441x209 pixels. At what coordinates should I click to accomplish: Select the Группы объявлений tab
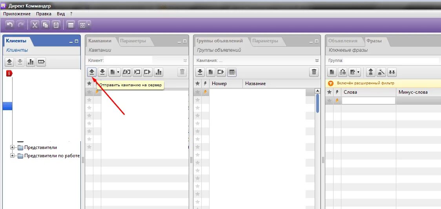[x=220, y=41]
